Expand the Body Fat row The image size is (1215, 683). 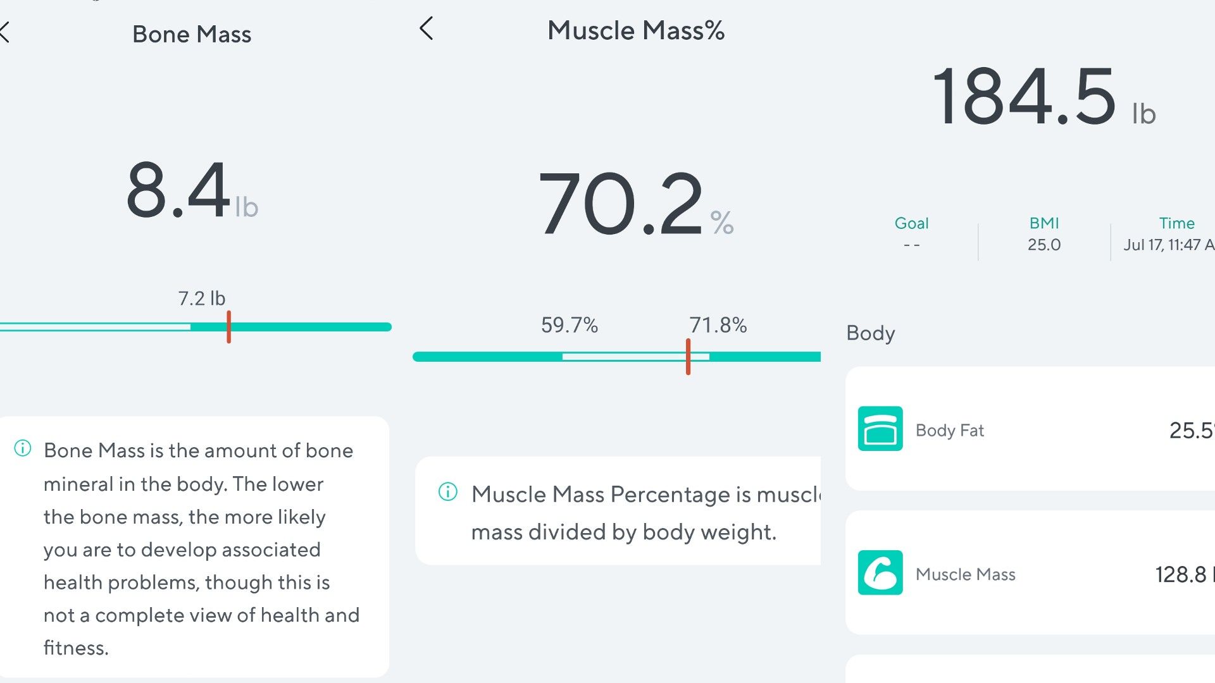click(x=1025, y=430)
